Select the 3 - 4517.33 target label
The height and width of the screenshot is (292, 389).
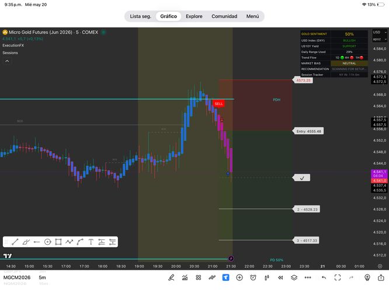(x=307, y=241)
